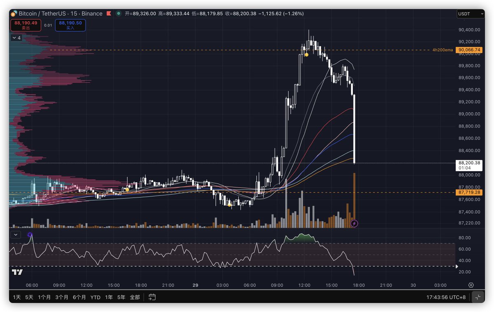Image resolution: width=494 pixels, height=312 pixels.
Task: Click the spread value 0.01
Action: [48, 25]
